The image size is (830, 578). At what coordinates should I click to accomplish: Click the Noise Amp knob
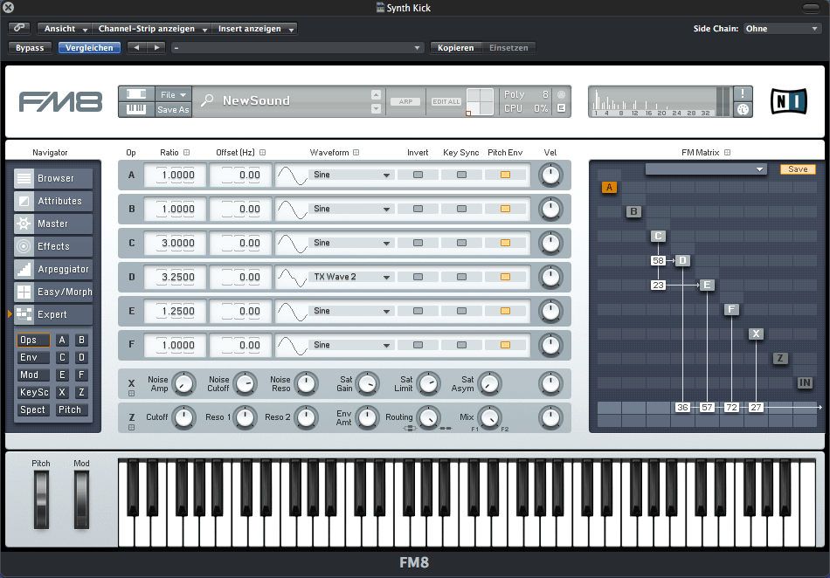[183, 382]
